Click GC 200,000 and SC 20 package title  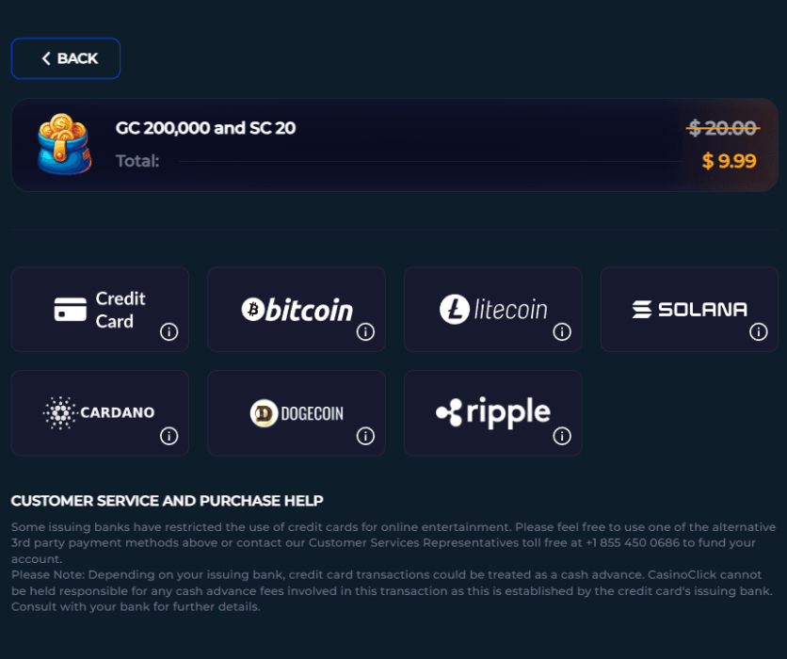point(205,128)
